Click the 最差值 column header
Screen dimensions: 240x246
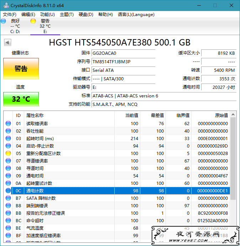click(x=153, y=116)
